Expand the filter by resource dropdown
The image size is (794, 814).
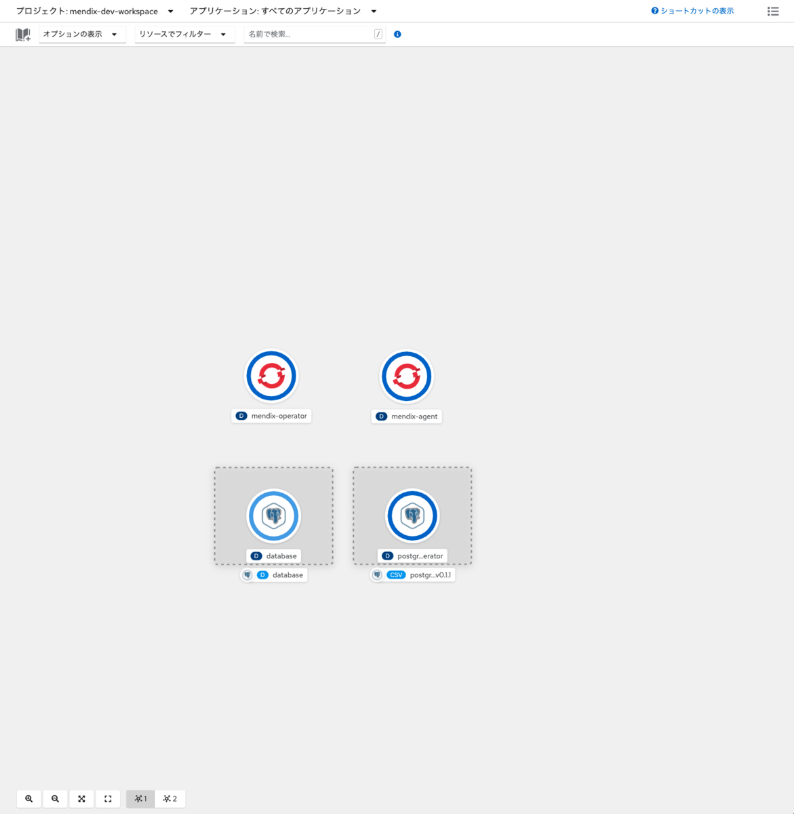[x=184, y=34]
